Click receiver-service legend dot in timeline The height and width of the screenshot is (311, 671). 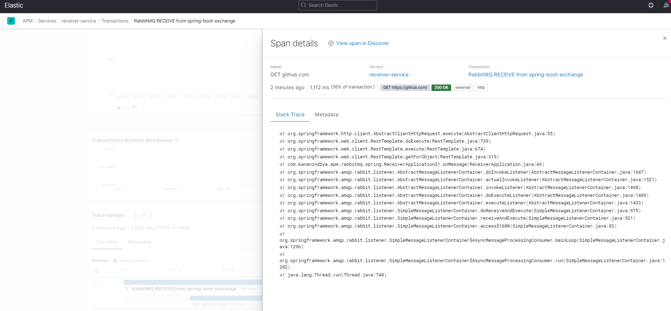(x=115, y=261)
